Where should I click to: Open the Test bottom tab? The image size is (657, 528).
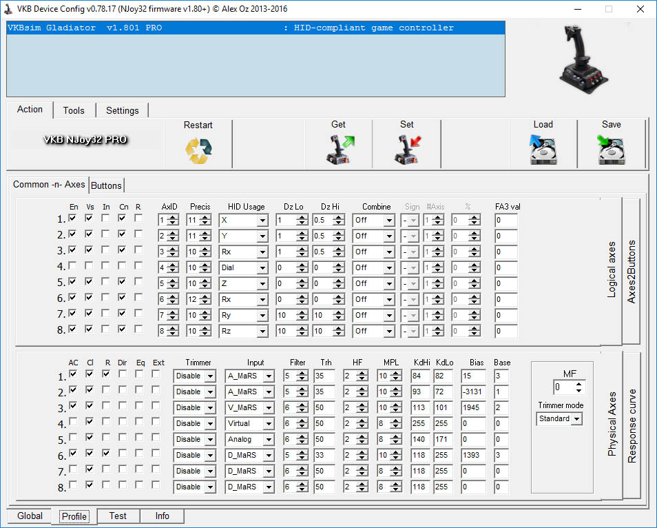point(118,516)
